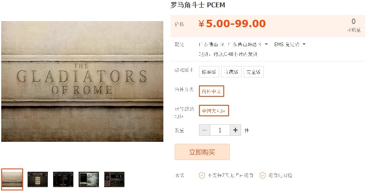Click the large Gladiators of Rome image

point(82,81)
